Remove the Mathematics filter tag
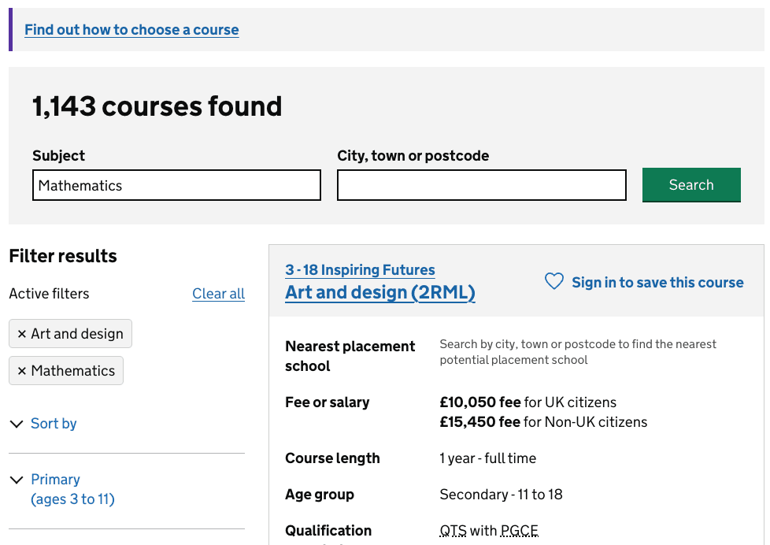The image size is (770, 545). tap(66, 370)
